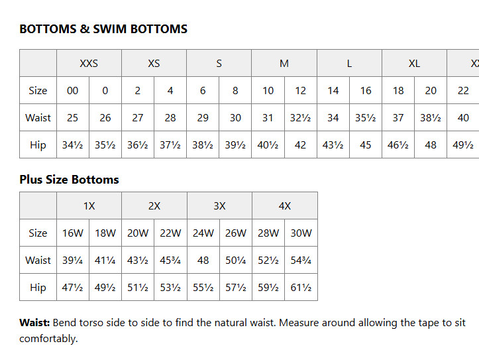Viewport: 479px width, 354px height.
Task: Click the XL size column header
Action: click(x=414, y=64)
